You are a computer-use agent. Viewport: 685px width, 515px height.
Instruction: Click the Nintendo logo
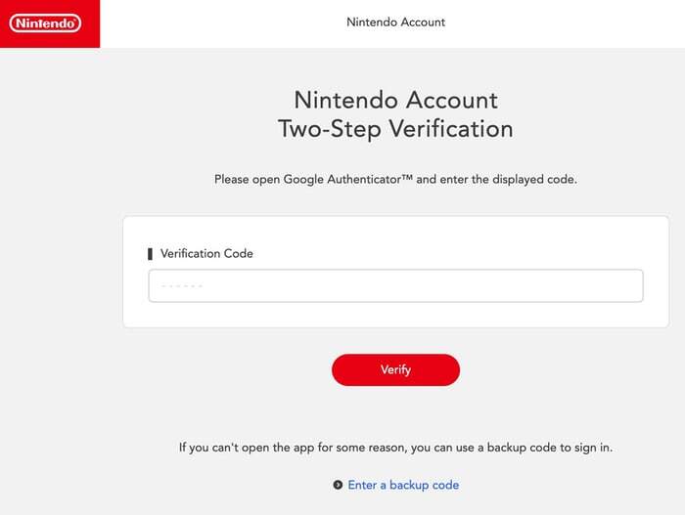[46, 22]
